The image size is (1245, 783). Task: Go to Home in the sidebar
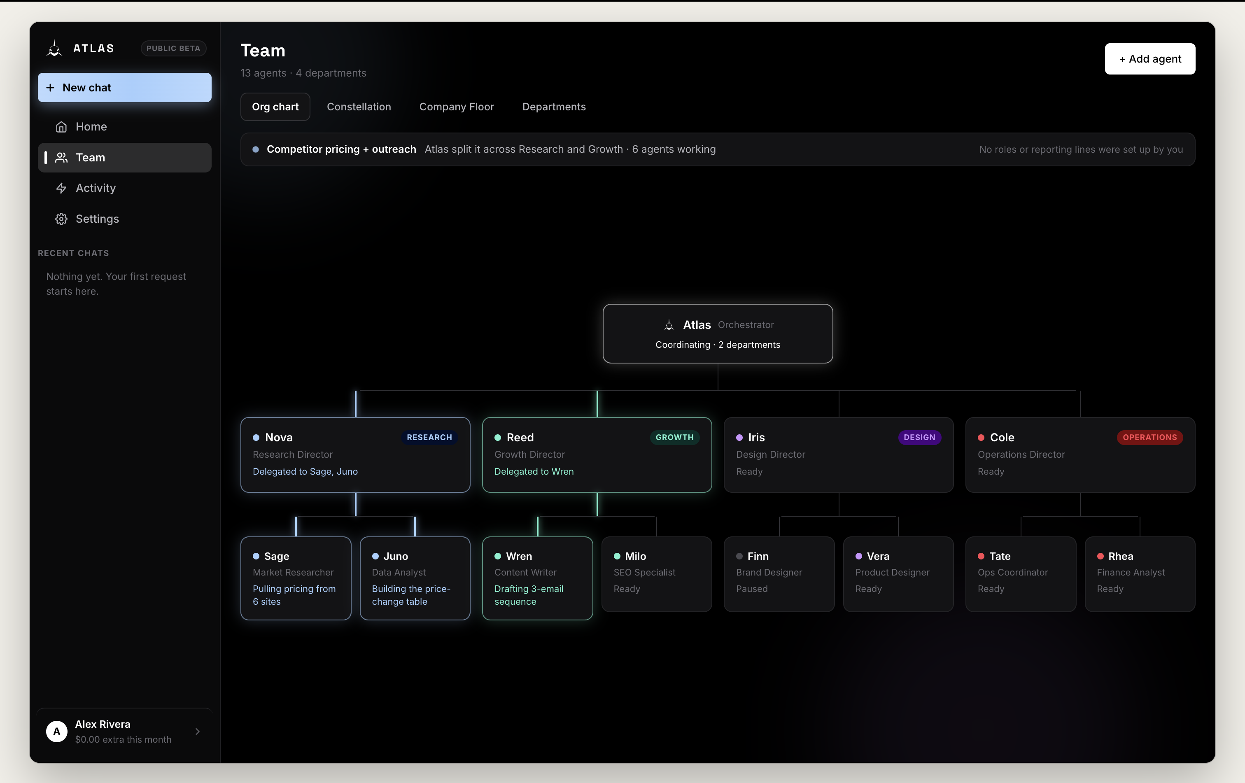pyautogui.click(x=125, y=127)
